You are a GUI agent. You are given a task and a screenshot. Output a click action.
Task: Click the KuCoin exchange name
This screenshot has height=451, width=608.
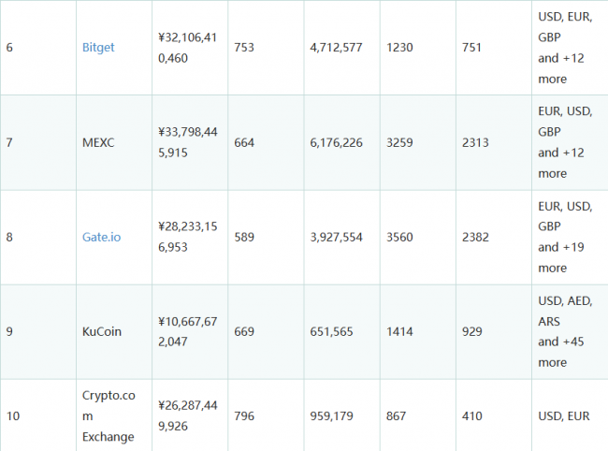pyautogui.click(x=102, y=331)
